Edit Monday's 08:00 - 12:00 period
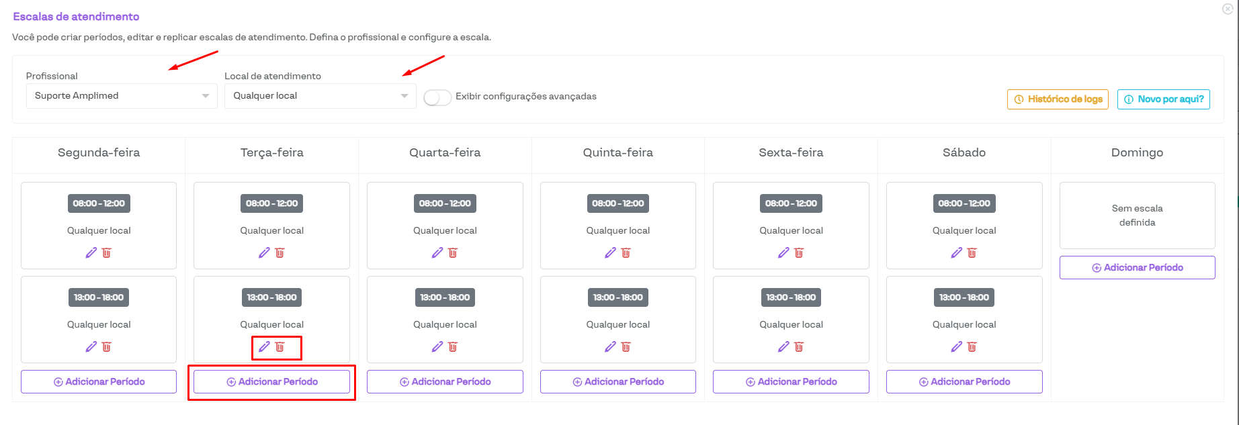The image size is (1239, 425). [x=91, y=253]
